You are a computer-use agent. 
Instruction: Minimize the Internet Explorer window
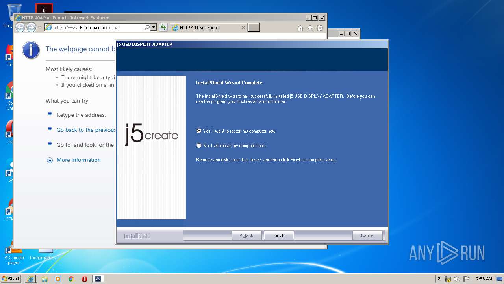click(x=308, y=17)
